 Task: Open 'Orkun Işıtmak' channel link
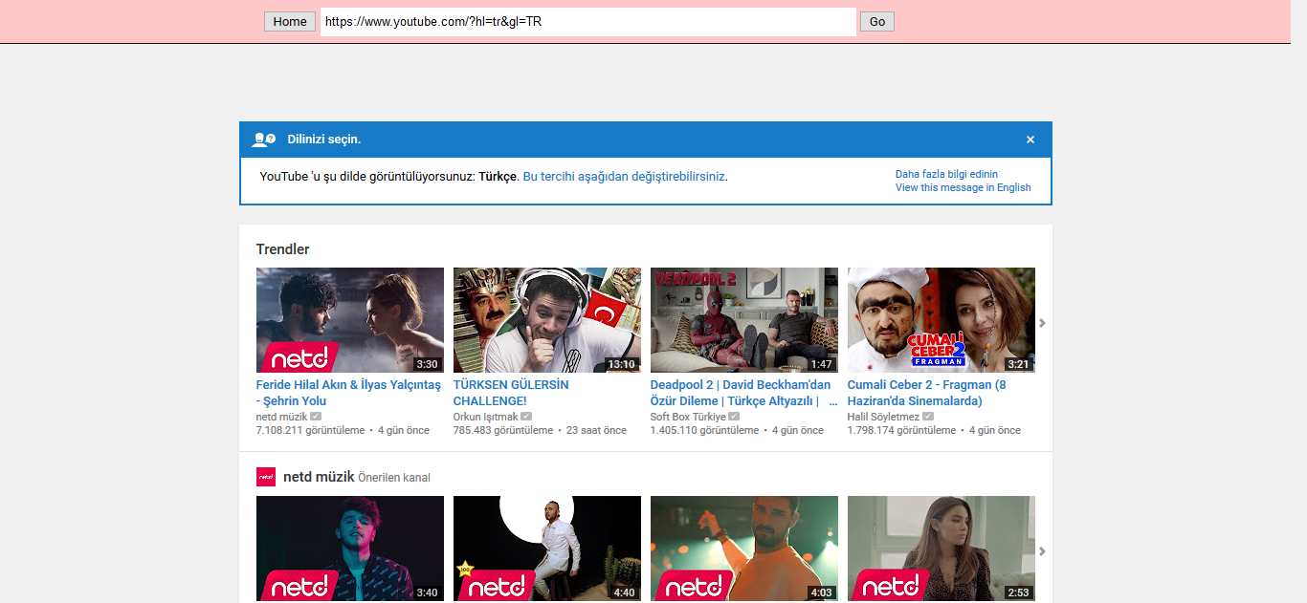(x=485, y=417)
